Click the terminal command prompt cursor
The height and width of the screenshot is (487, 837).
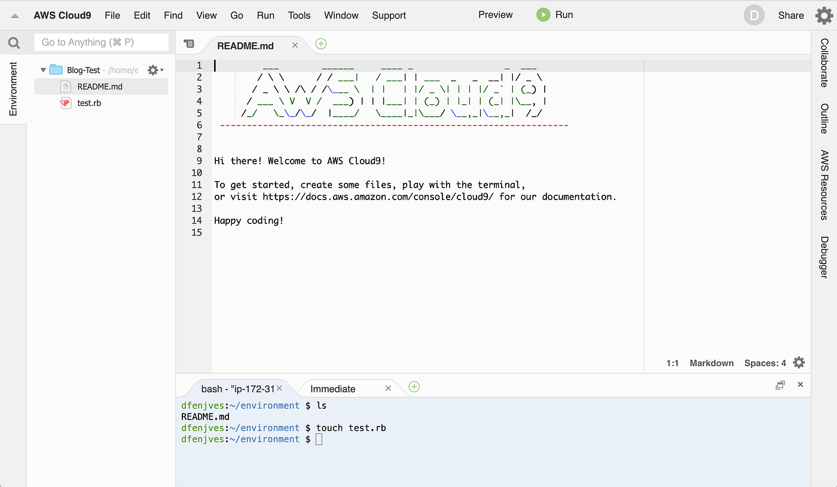coord(319,439)
